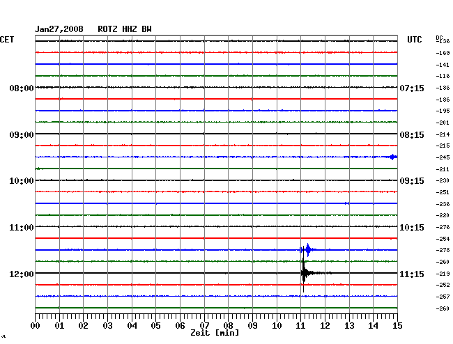
Task: Select the DC value -251
Action: click(443, 192)
